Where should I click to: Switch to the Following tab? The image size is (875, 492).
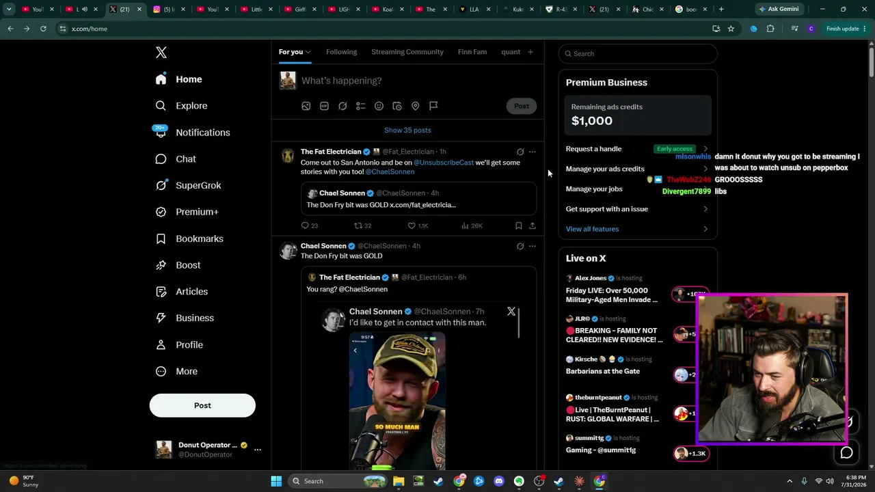pos(342,52)
